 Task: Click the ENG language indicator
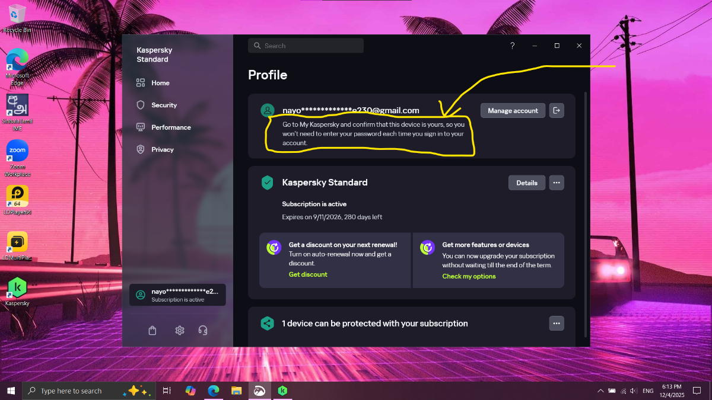pyautogui.click(x=648, y=391)
